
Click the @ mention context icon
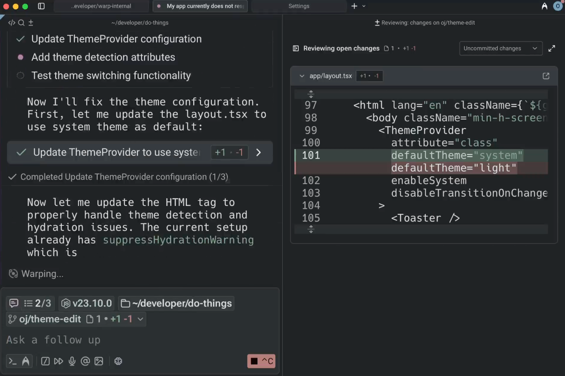pyautogui.click(x=85, y=361)
